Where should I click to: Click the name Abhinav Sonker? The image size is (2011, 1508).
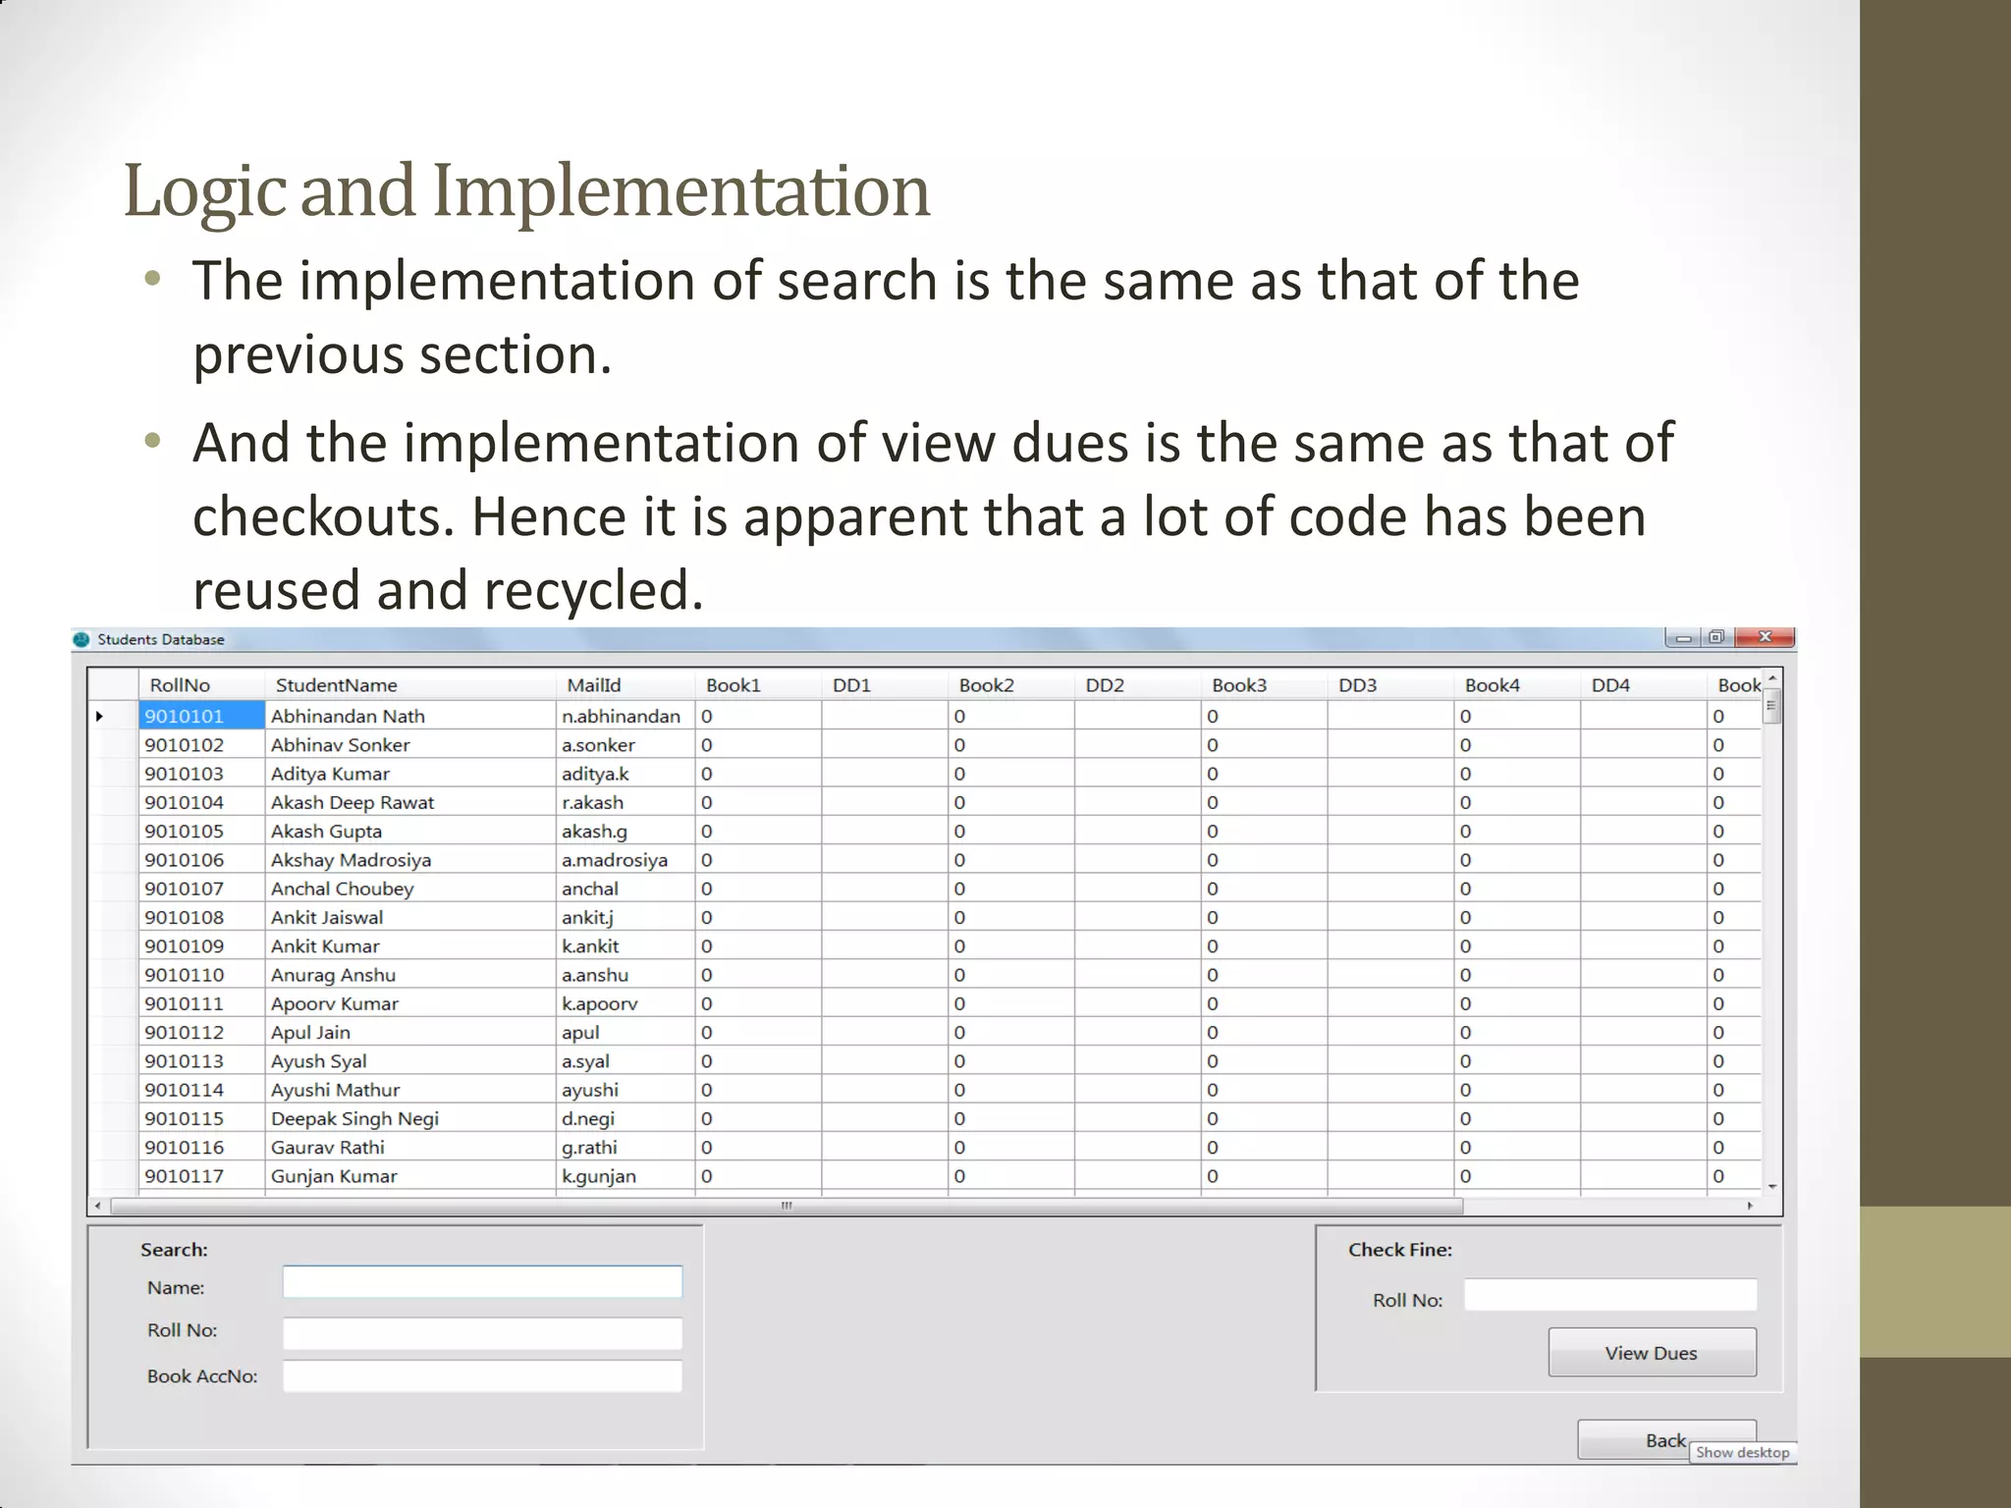(x=340, y=744)
